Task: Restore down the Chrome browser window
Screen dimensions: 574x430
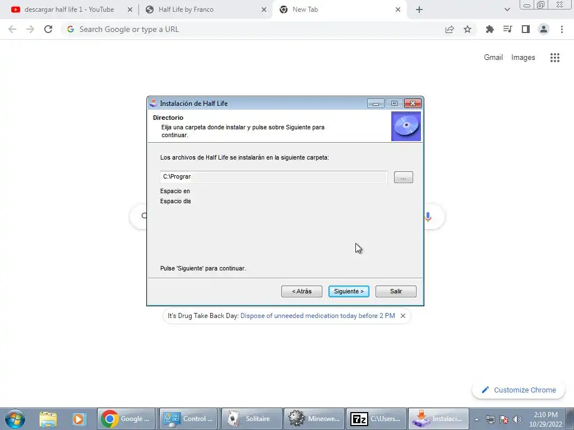Action: [541, 4]
